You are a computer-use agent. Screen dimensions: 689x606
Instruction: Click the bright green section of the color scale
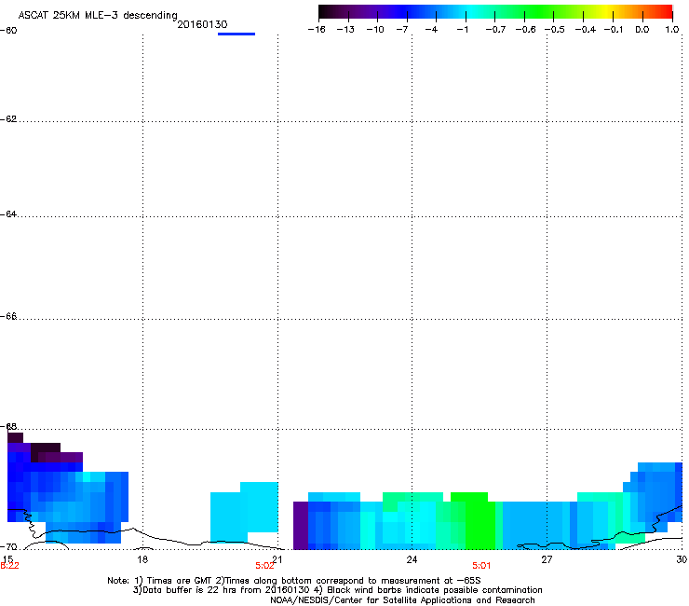click(540, 12)
